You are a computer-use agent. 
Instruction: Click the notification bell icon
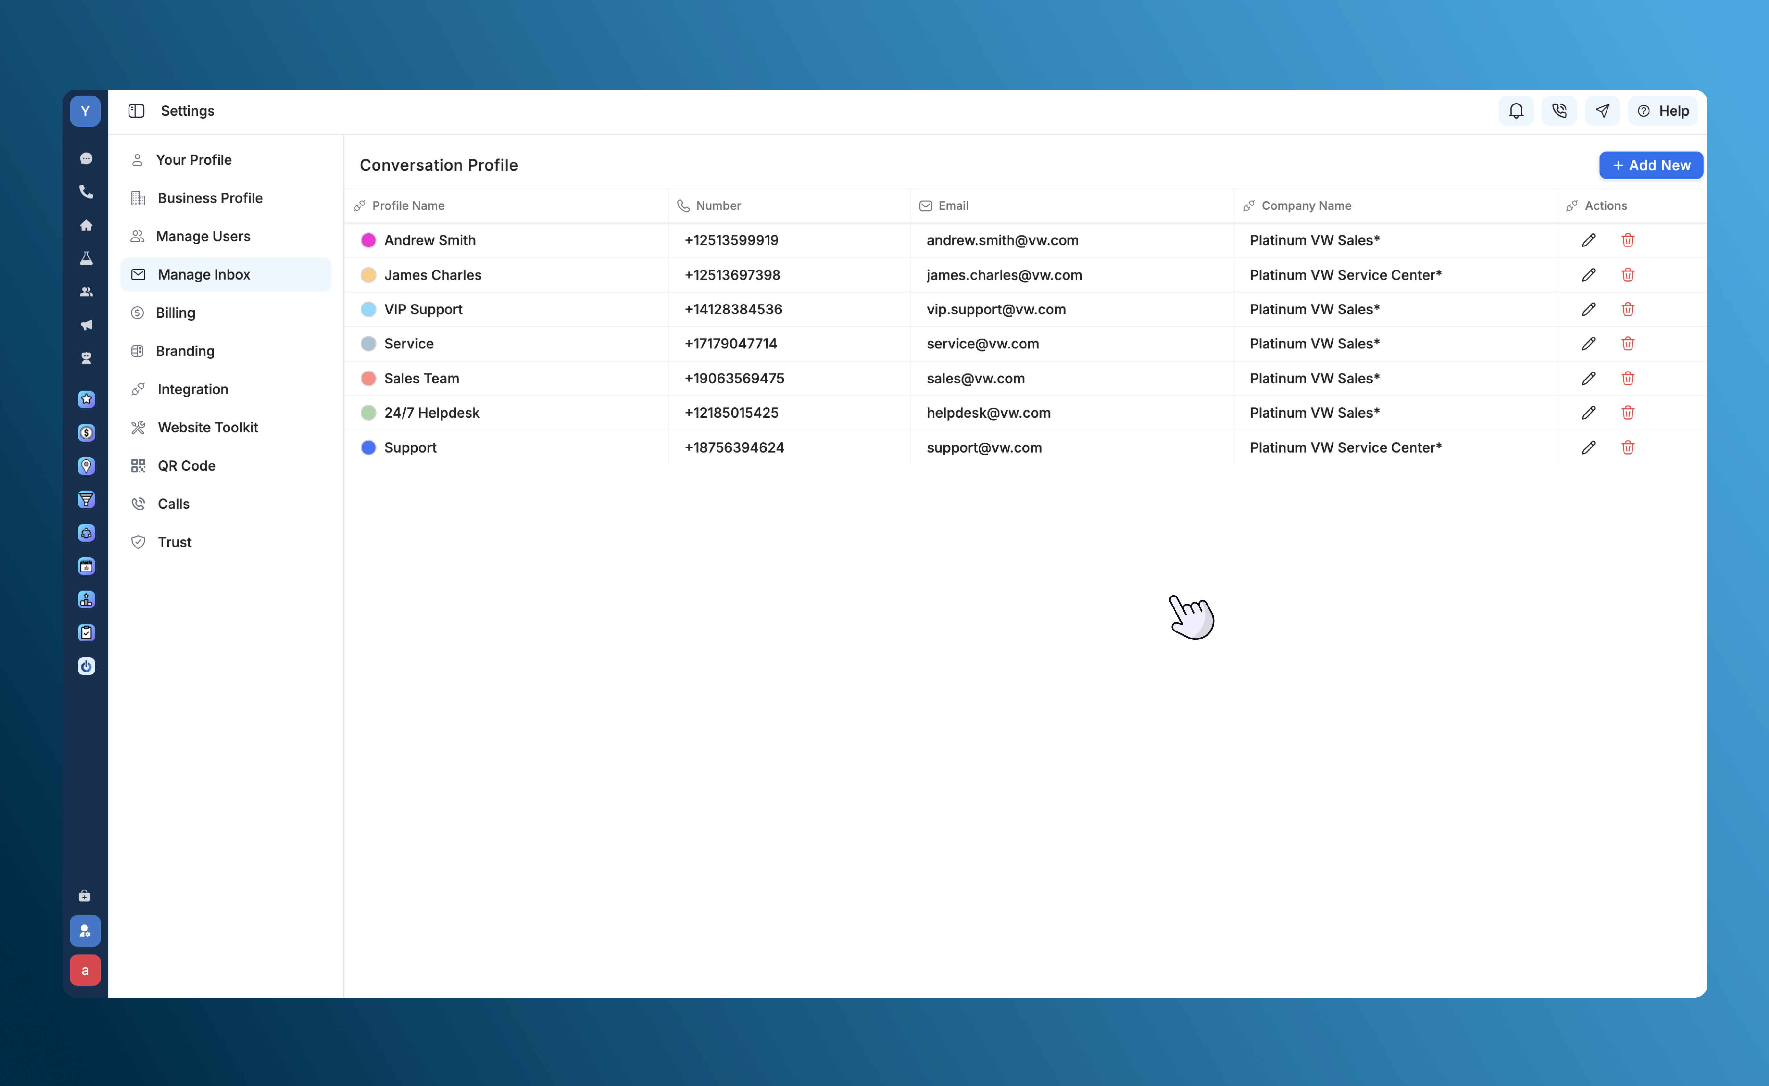point(1516,111)
